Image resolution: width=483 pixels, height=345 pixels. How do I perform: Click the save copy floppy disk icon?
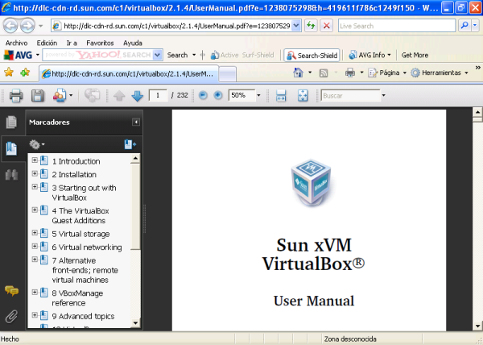37,96
